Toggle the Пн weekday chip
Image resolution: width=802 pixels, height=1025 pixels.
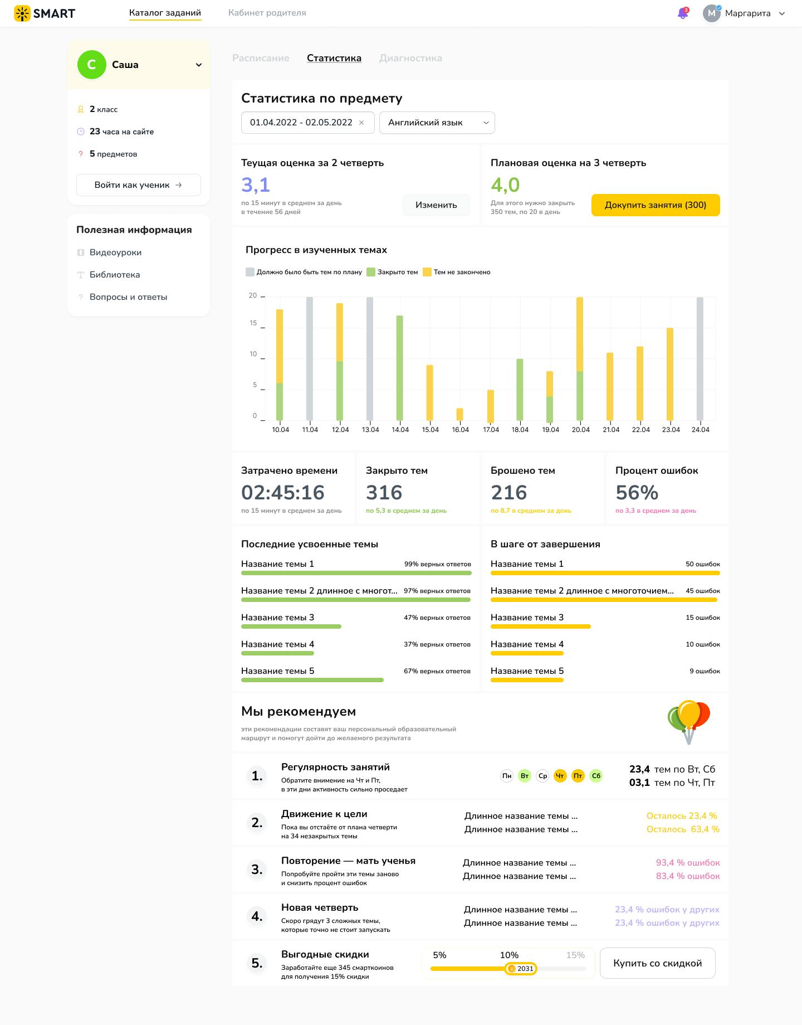[507, 776]
